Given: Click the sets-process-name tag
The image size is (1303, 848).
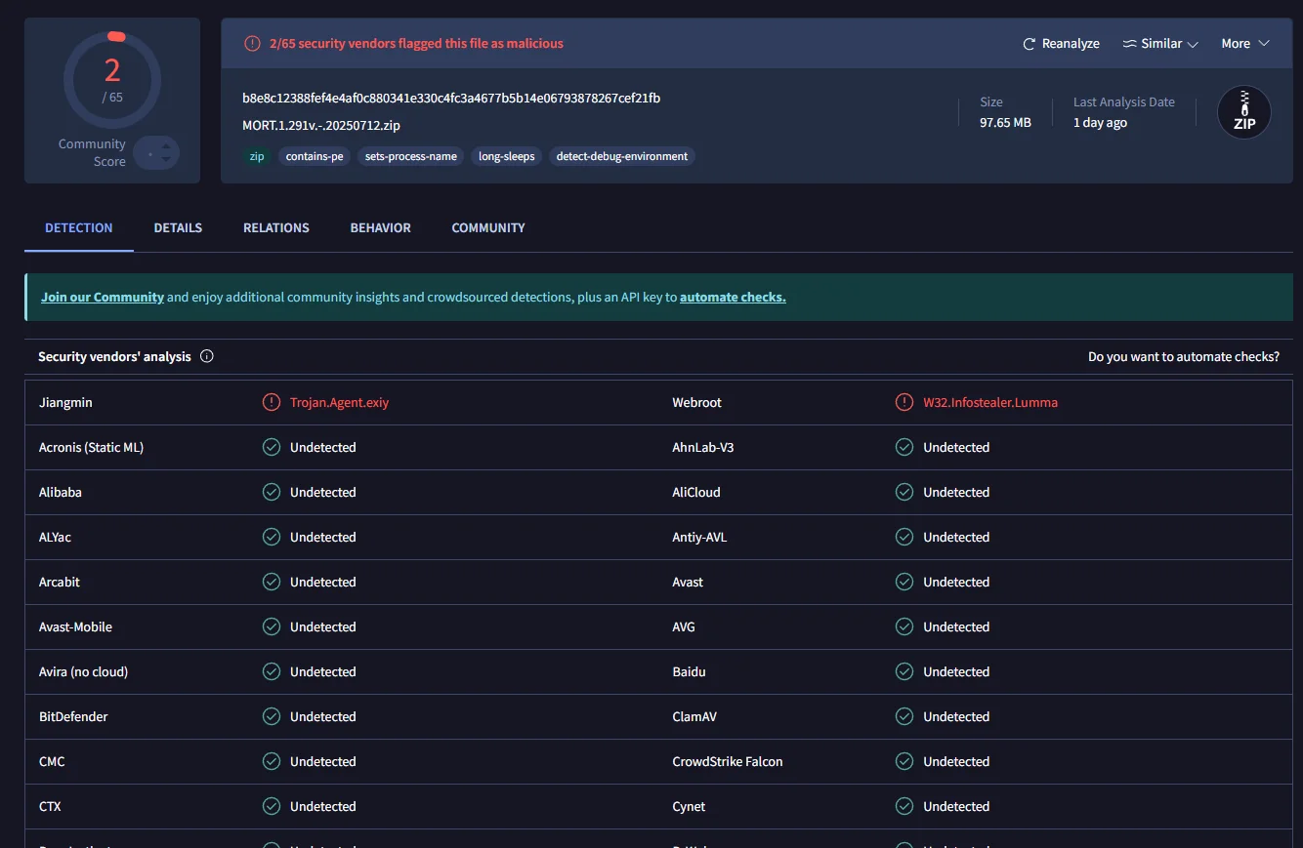Looking at the screenshot, I should click(411, 156).
